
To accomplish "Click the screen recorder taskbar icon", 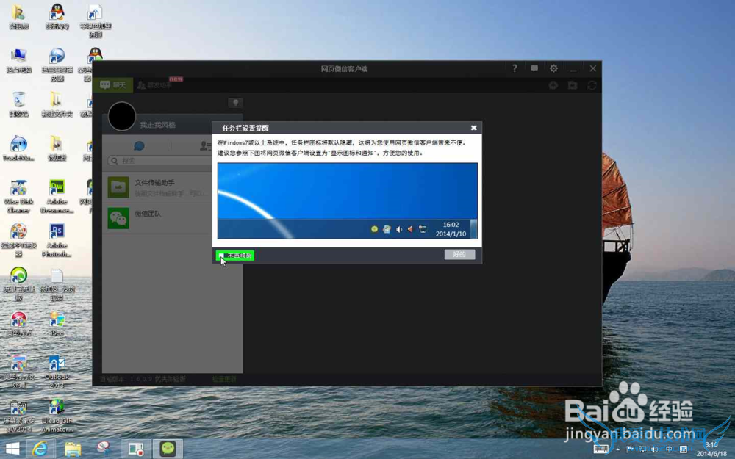I will (136, 449).
